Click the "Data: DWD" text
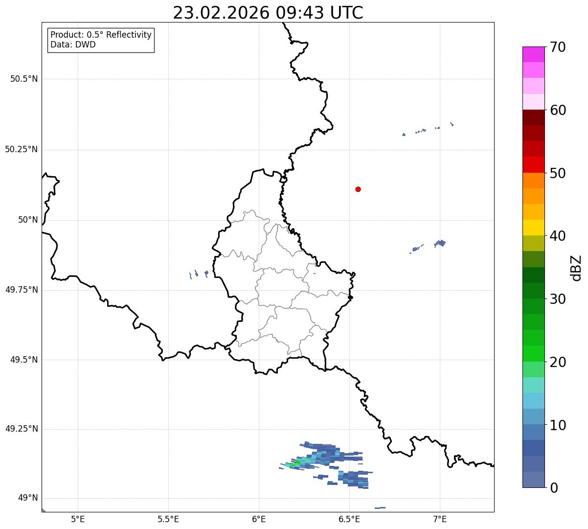588x529 pixels. tap(73, 45)
